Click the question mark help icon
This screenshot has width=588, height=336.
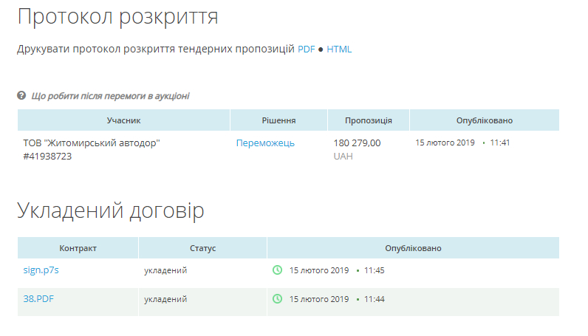tap(21, 96)
